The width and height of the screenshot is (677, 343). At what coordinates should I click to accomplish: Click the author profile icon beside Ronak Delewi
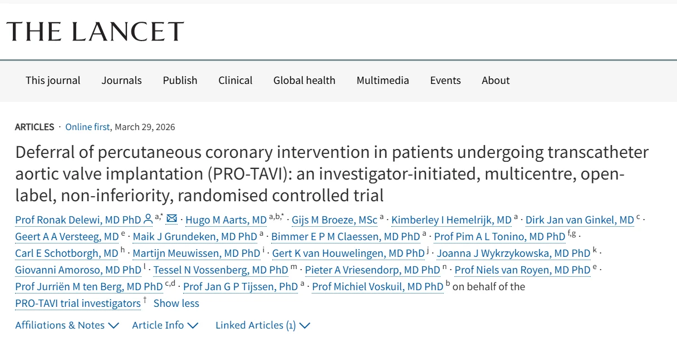tap(146, 219)
